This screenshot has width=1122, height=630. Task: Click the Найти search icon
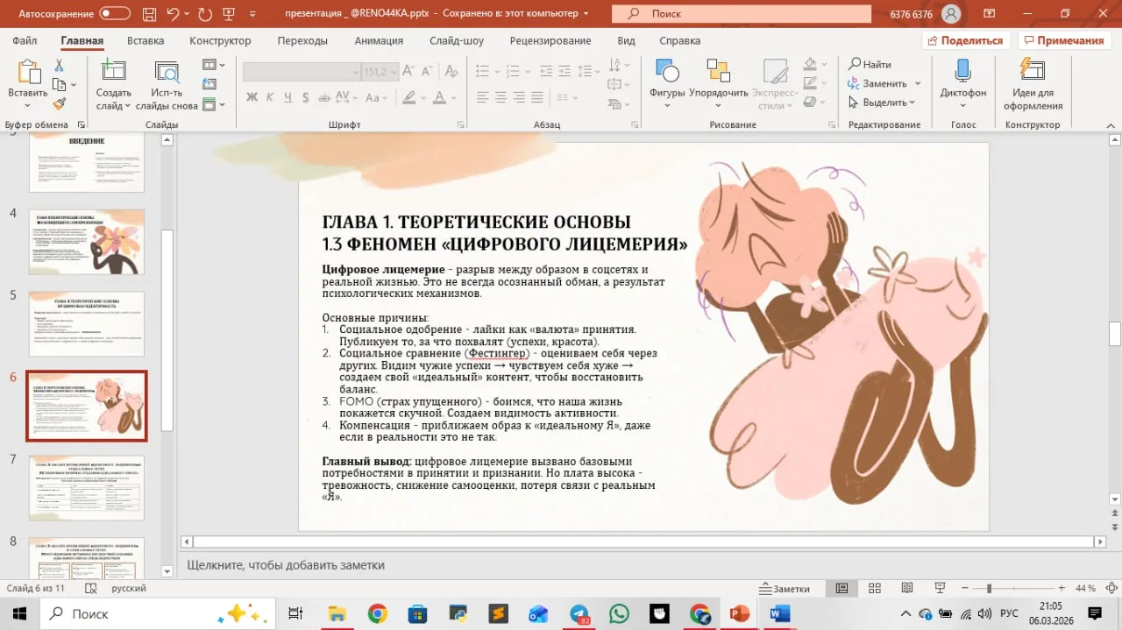click(x=870, y=64)
